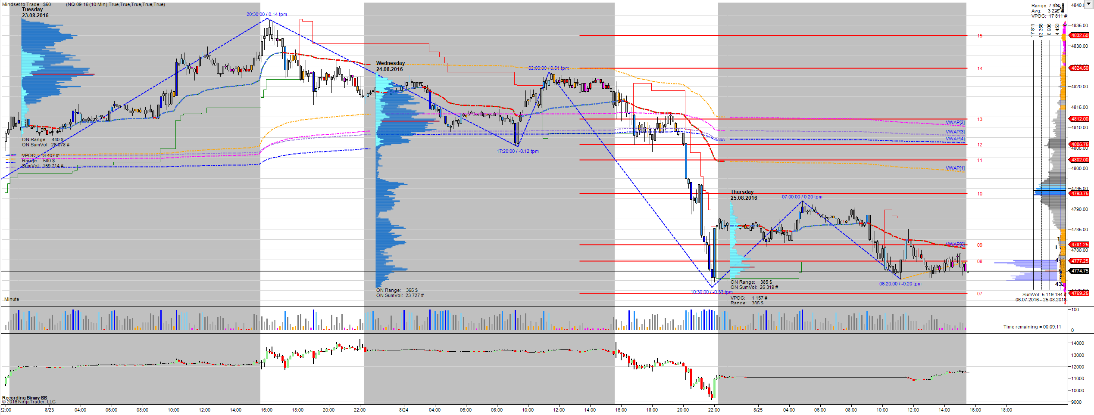
Task: Click the 4769.25 price marker
Action: pyautogui.click(x=1080, y=294)
